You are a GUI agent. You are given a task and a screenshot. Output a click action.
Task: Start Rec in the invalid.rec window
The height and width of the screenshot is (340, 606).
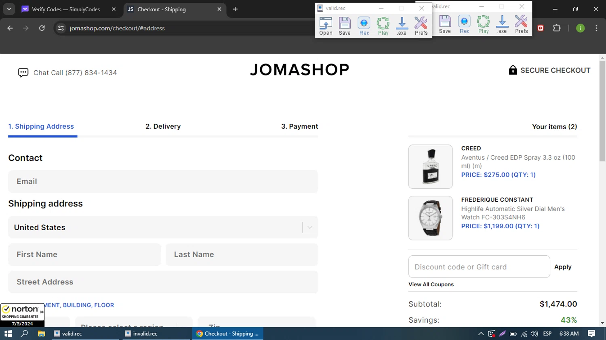[464, 25]
